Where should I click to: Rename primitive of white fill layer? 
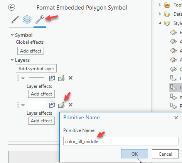(61, 105)
